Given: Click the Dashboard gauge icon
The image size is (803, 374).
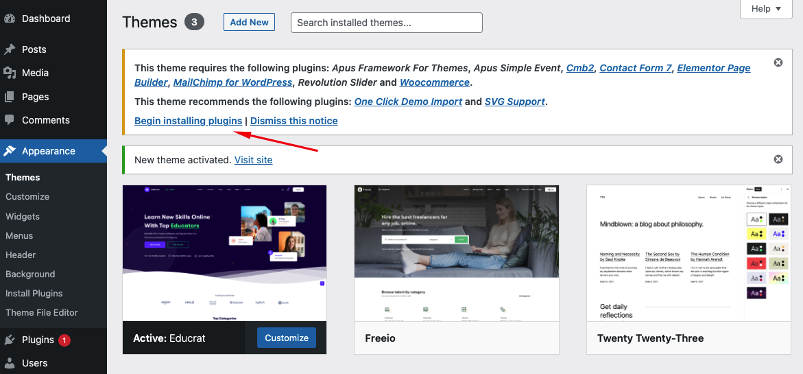Looking at the screenshot, I should (x=10, y=19).
